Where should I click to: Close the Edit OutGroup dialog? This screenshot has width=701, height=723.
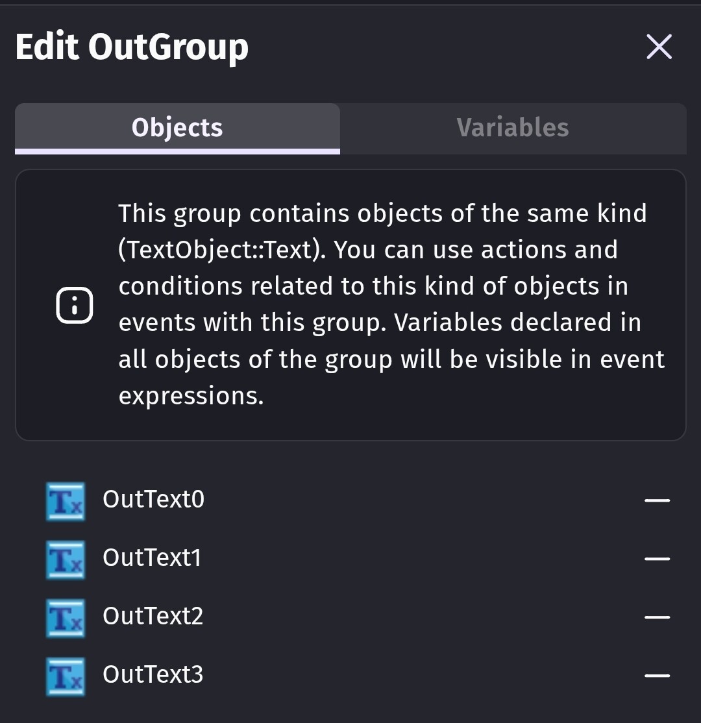point(659,47)
